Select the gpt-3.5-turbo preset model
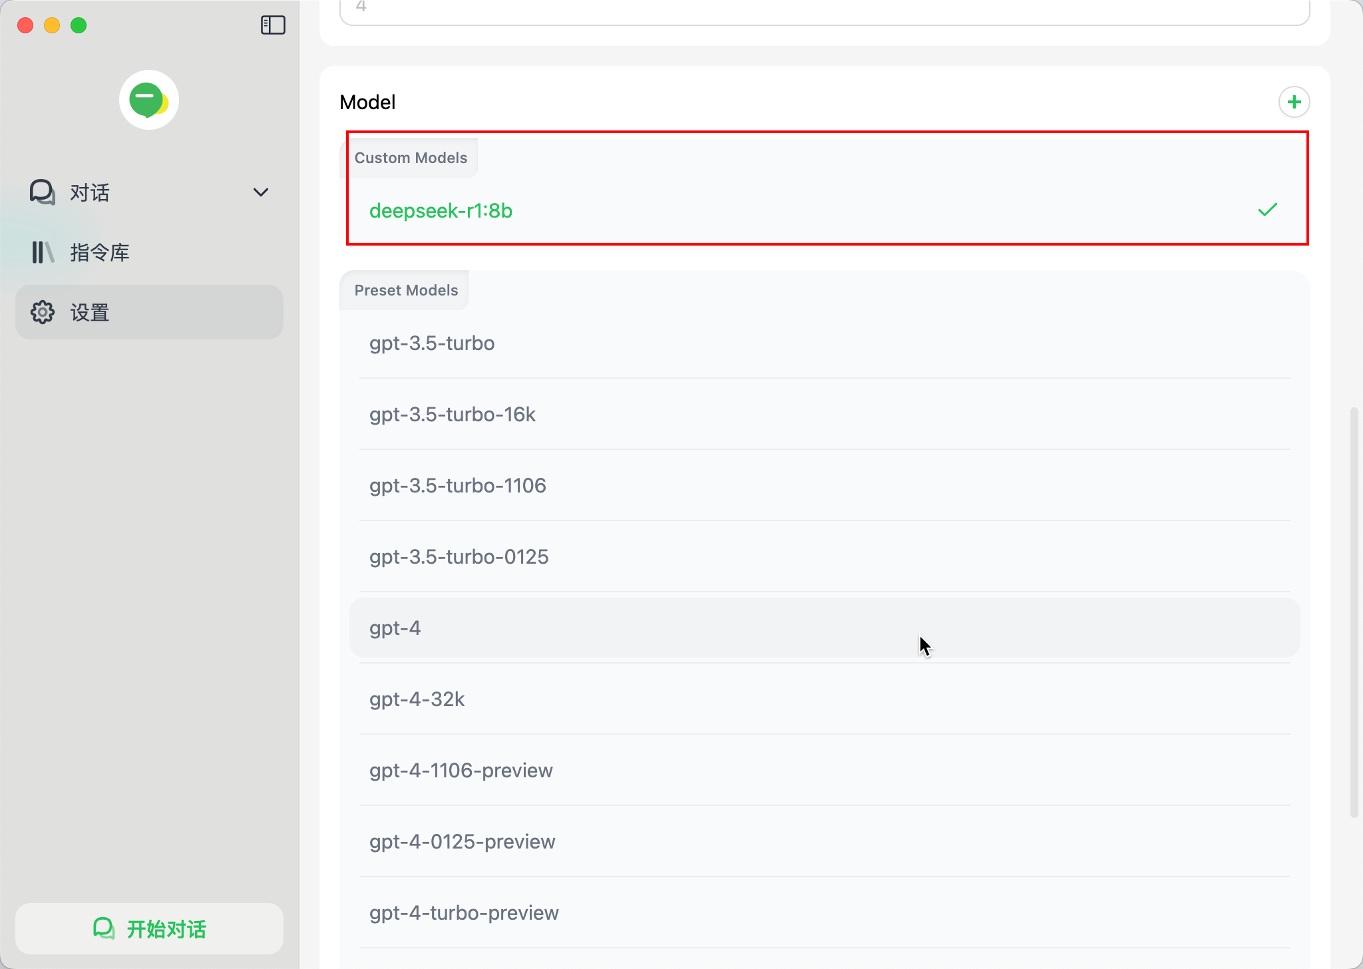The width and height of the screenshot is (1363, 969). (x=432, y=343)
